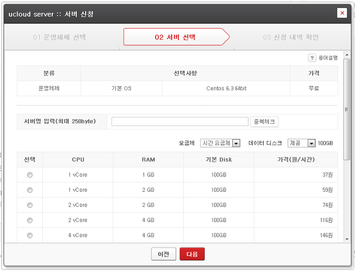Image resolution: width=355 pixels, height=271 pixels.
Task: Open the 요금제 시간 요금제 dropdown
Action: pyautogui.click(x=220, y=143)
